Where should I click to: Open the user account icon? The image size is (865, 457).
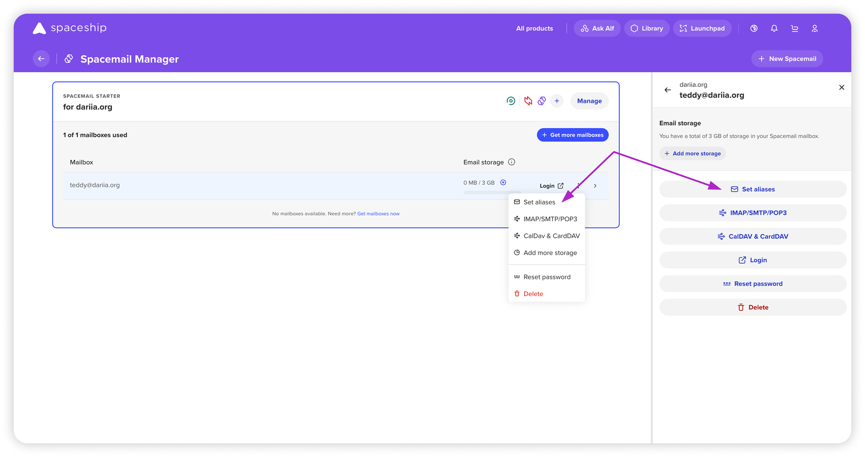(815, 28)
